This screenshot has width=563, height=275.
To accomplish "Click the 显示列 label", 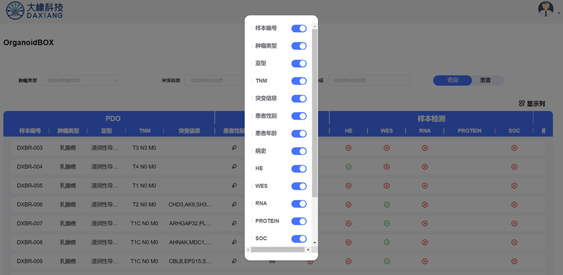I will [x=536, y=104].
